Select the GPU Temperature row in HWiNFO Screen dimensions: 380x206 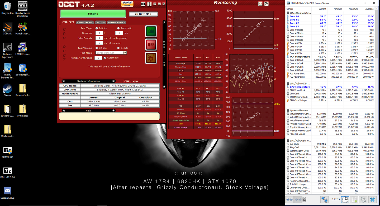click(x=330, y=87)
